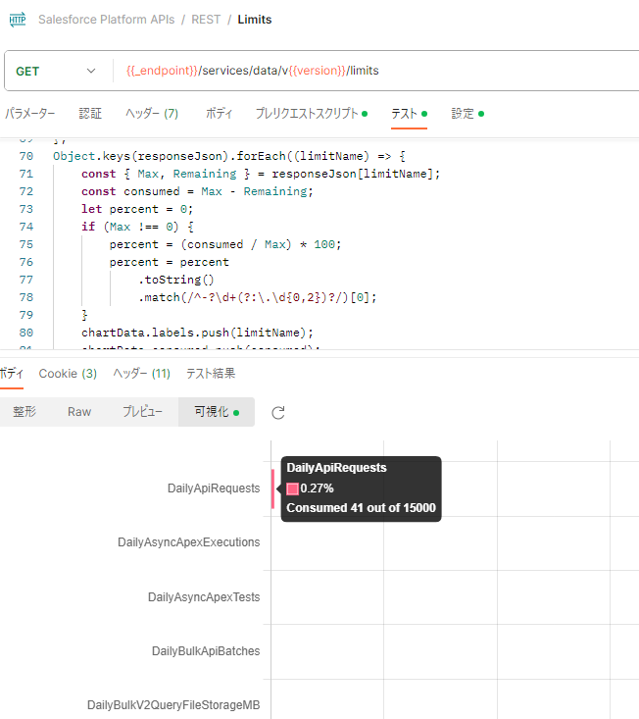Click code line 70 forEach statement
This screenshot has width=639, height=719.
point(229,156)
